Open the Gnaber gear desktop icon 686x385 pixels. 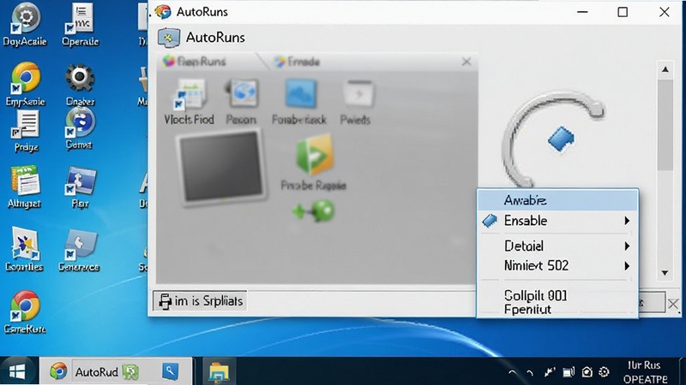pyautogui.click(x=80, y=84)
